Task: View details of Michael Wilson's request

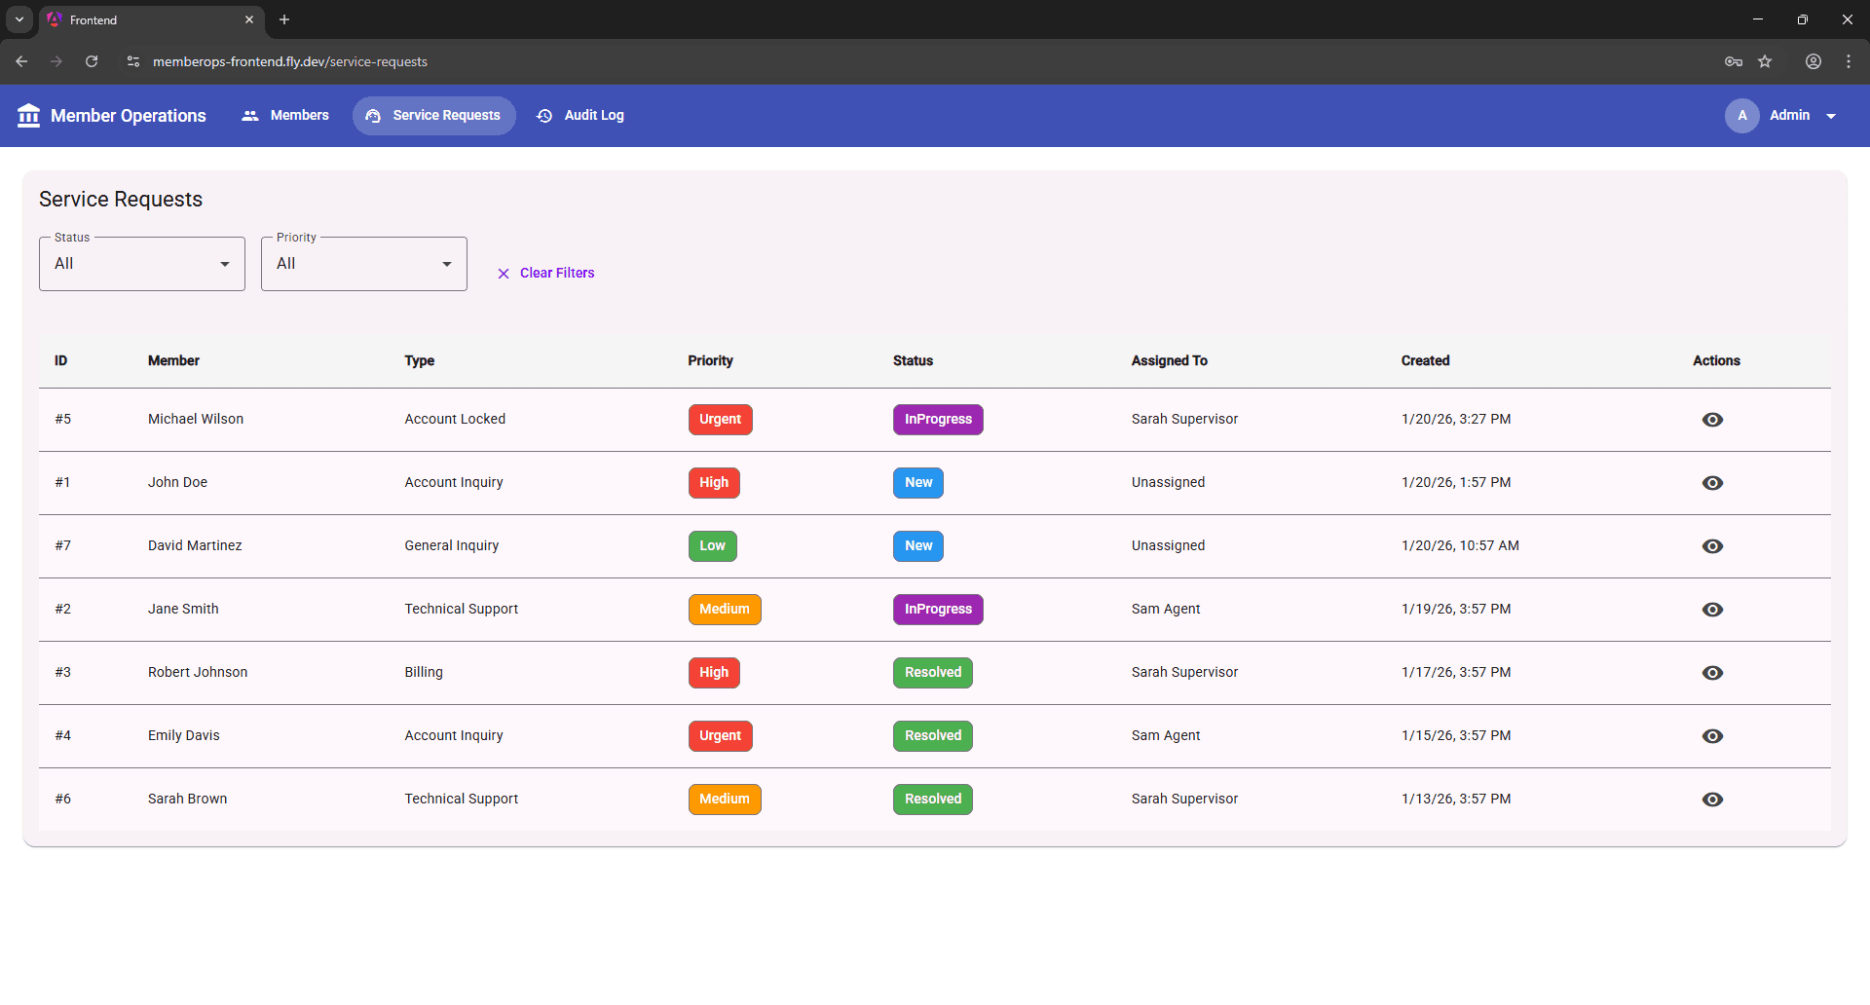Action: coord(1713,420)
